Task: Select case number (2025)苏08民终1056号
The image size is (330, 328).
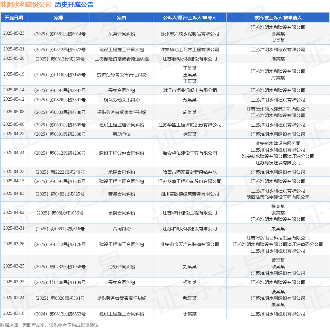Action: point(60,213)
